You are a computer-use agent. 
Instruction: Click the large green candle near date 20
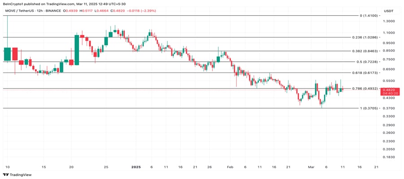[x=77, y=50]
